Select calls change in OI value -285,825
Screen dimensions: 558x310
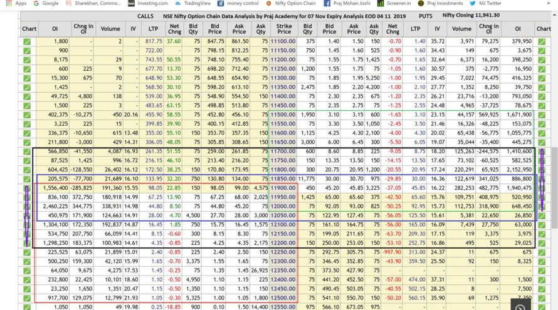coord(82,188)
